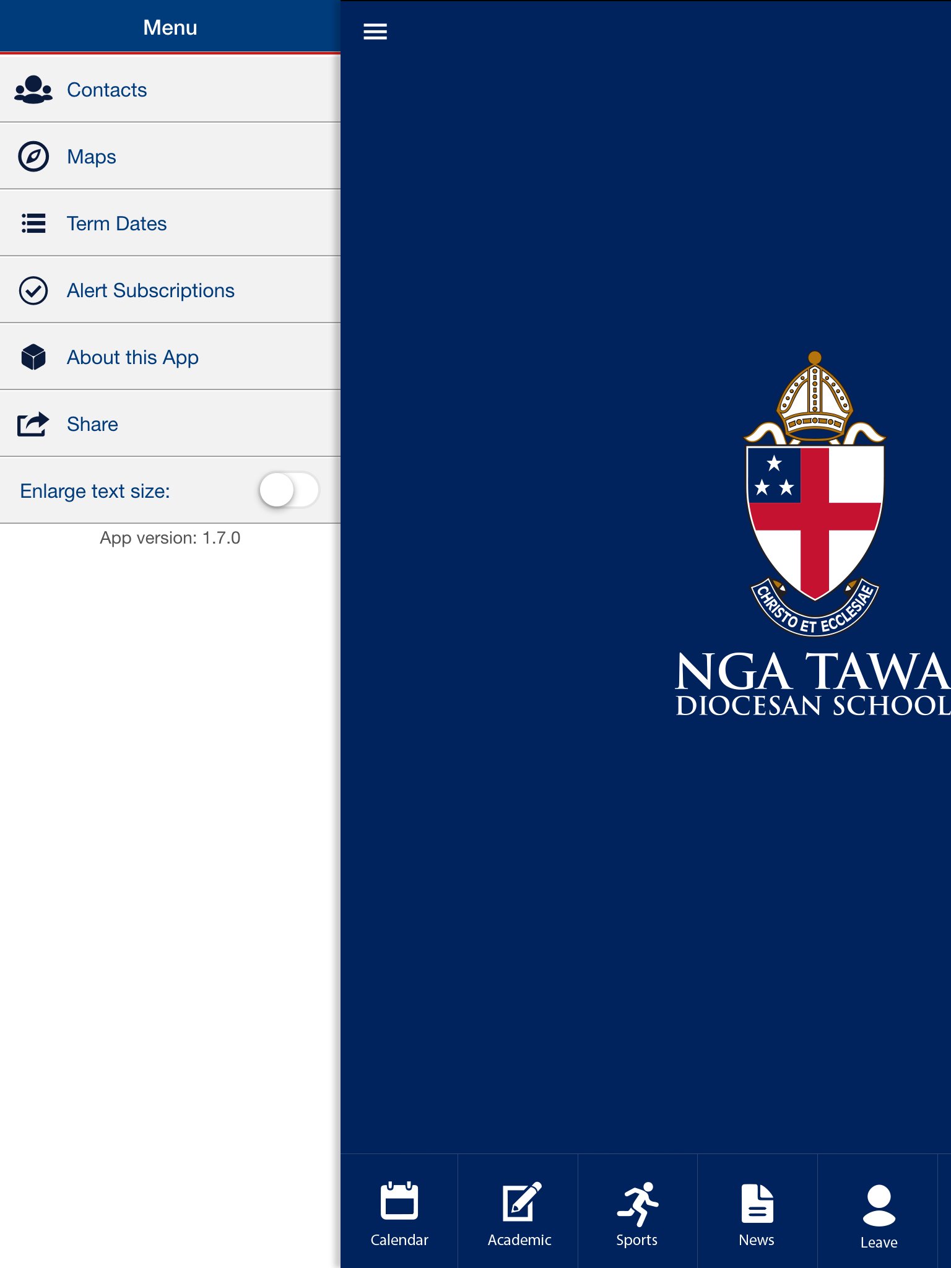
Task: Open the Calendar tab label
Action: (399, 1240)
